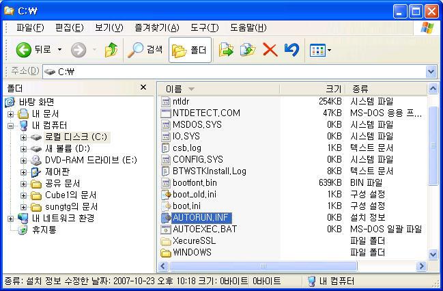Expand the 내 네트워크 환경 node
The width and height of the screenshot is (443, 291).
coord(10,219)
